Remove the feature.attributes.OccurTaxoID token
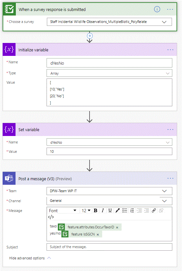The image size is (182, 271). click(x=117, y=227)
